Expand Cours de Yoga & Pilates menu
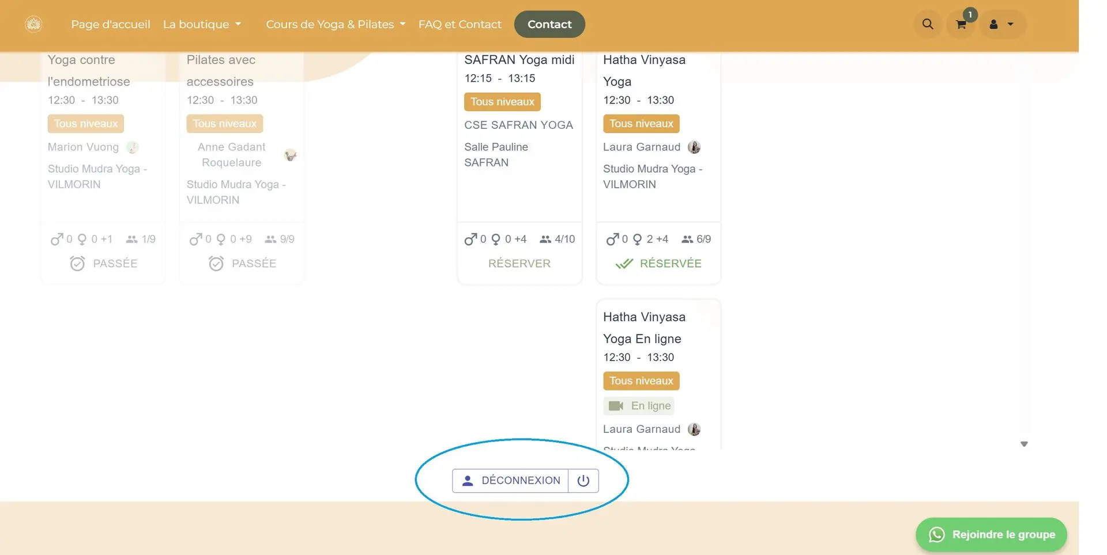 [336, 24]
